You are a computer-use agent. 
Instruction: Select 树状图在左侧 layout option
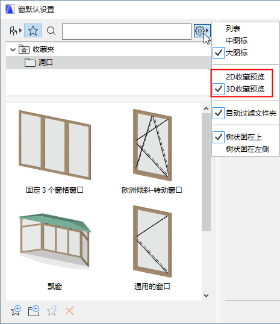click(x=247, y=149)
